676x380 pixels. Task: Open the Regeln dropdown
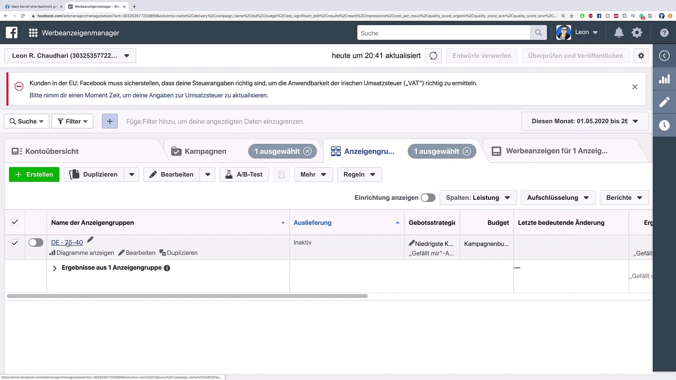(x=359, y=175)
